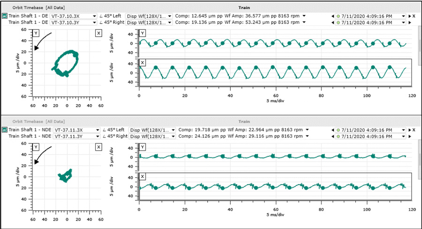Open the VT-37.10.3X channel dropdown
Image resolution: width=422 pixels, height=229 pixels.
coord(73,16)
